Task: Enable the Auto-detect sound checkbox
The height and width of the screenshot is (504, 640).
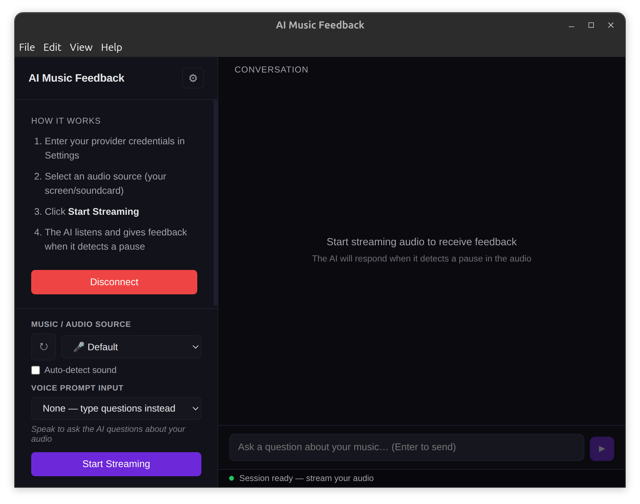Action: (x=36, y=370)
